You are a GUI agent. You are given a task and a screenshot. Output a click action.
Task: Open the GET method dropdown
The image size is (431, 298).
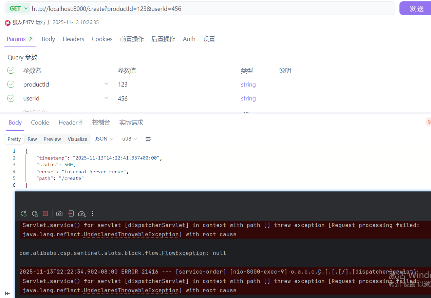18,8
